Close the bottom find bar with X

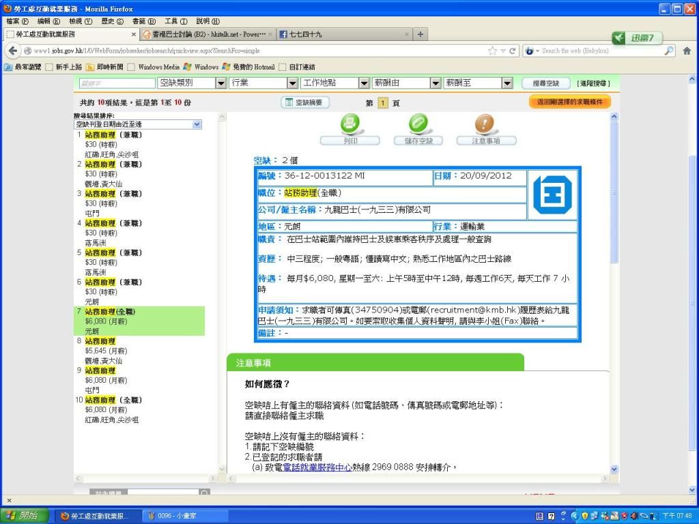tap(10, 500)
